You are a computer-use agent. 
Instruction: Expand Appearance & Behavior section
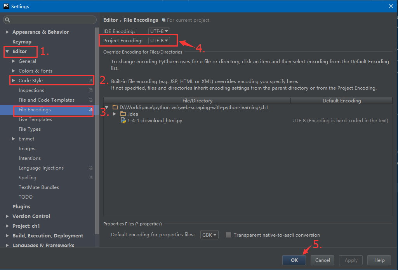(7, 32)
